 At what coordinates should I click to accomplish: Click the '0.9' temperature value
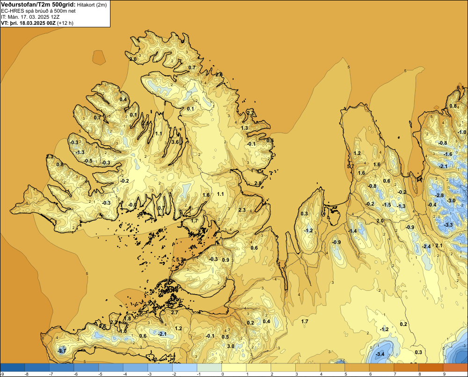pos(226,260)
